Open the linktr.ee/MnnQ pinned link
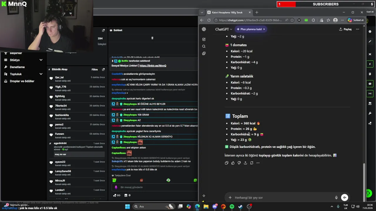The height and width of the screenshot is (211, 376). [153, 66]
